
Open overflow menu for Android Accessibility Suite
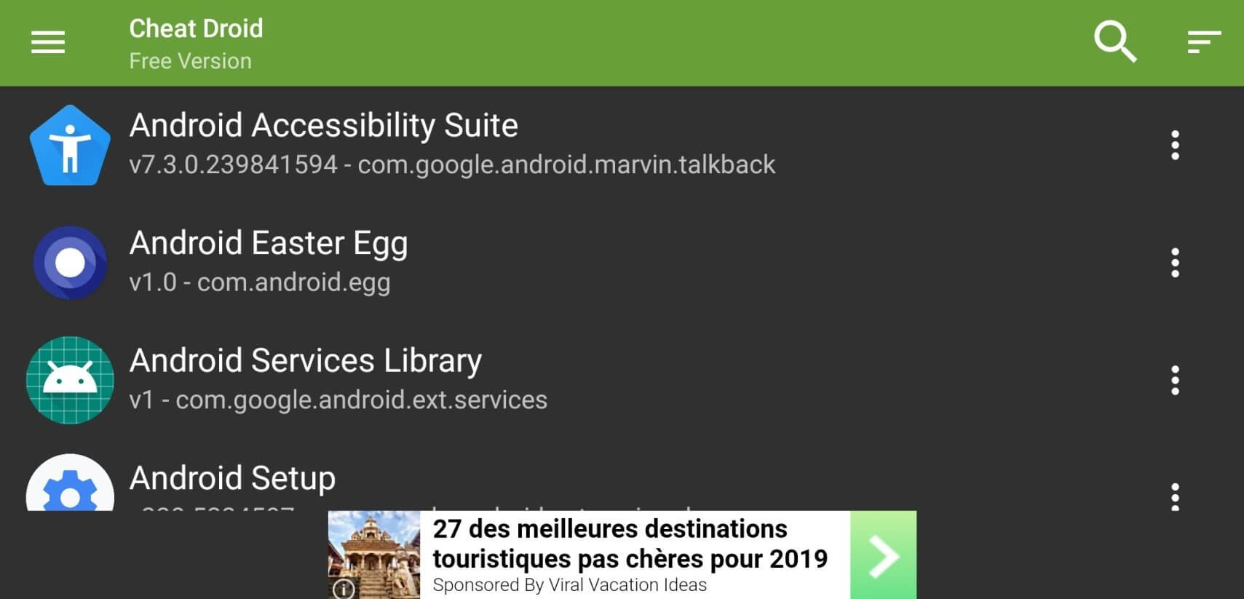tap(1175, 146)
